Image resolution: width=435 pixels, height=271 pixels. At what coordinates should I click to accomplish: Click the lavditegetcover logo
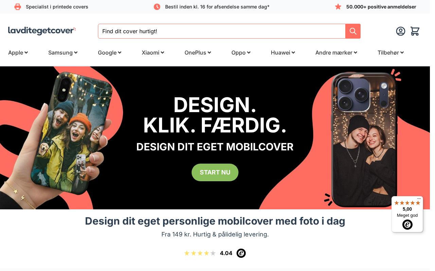42,31
